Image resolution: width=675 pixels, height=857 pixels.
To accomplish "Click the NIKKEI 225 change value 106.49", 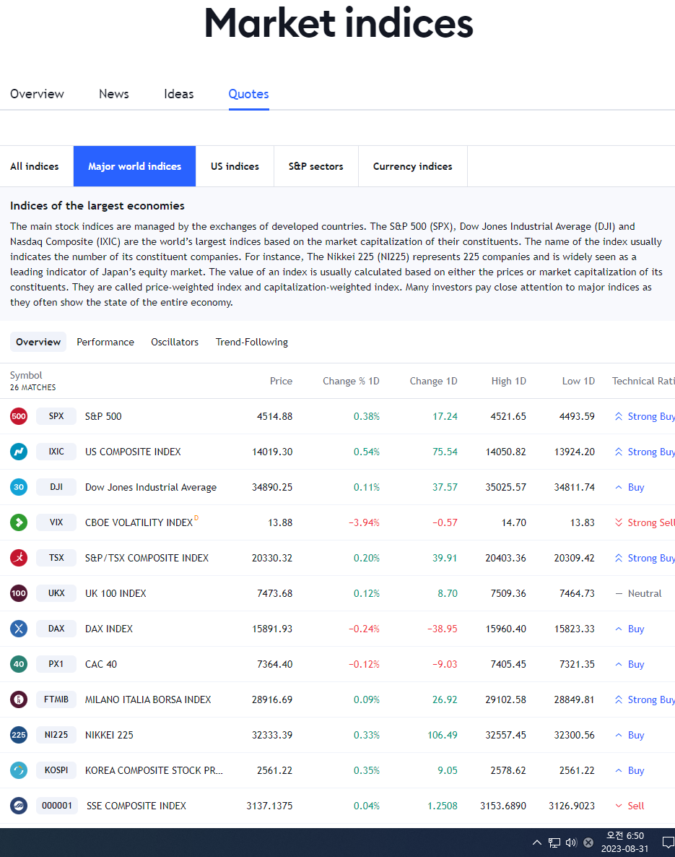I will 443,735.
